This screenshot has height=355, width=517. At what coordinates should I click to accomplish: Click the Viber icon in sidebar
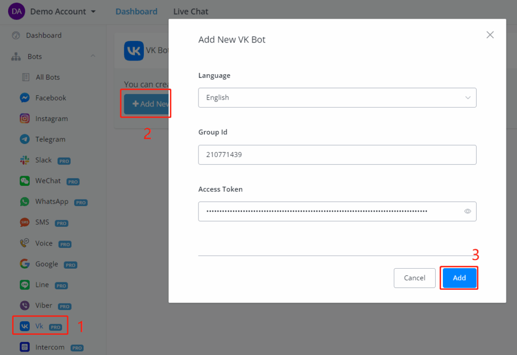(24, 306)
